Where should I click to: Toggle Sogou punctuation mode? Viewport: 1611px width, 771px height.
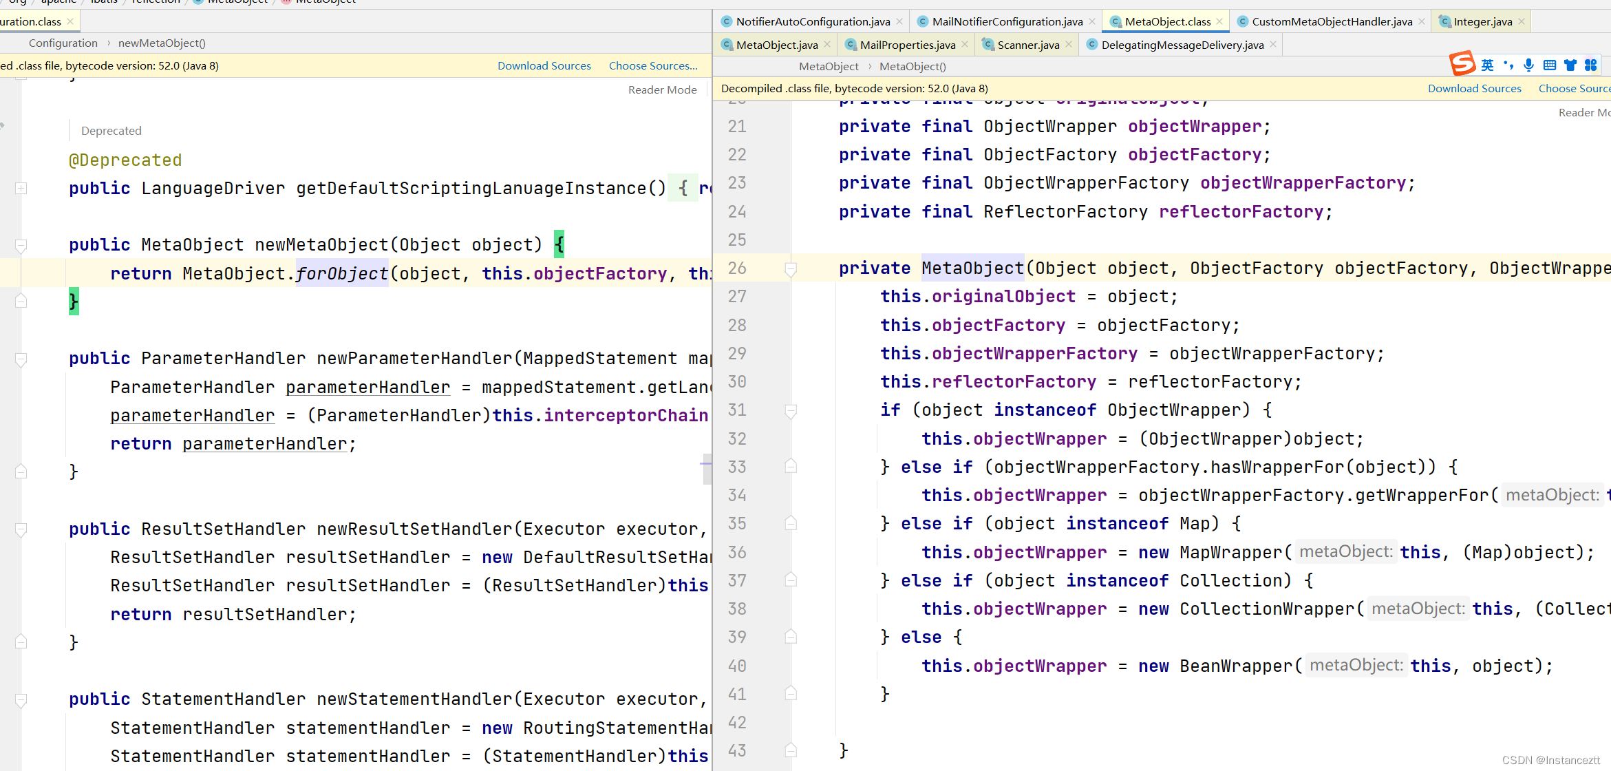(1508, 65)
